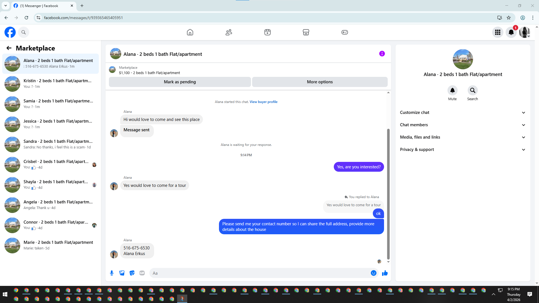Expand Media, files and links section

pyautogui.click(x=463, y=137)
